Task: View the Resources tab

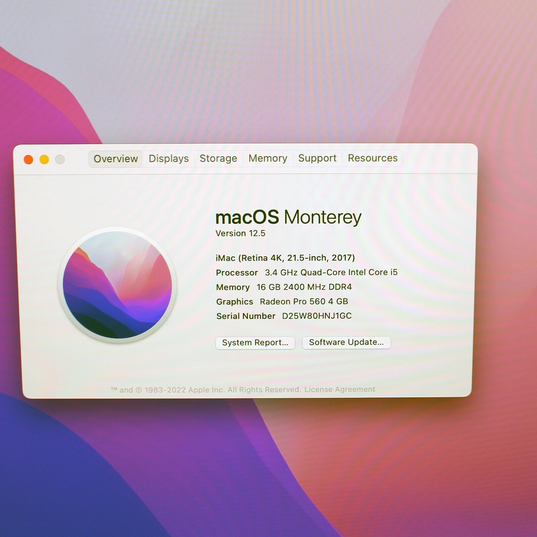Action: (x=372, y=158)
